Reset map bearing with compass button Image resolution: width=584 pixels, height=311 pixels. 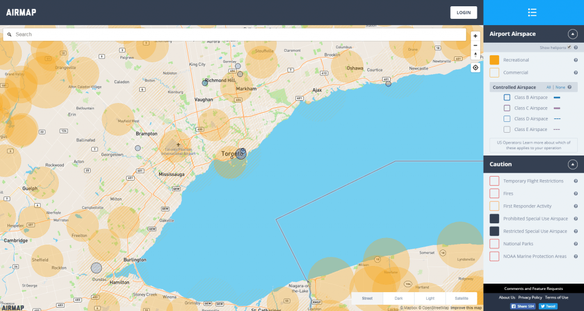pos(475,55)
